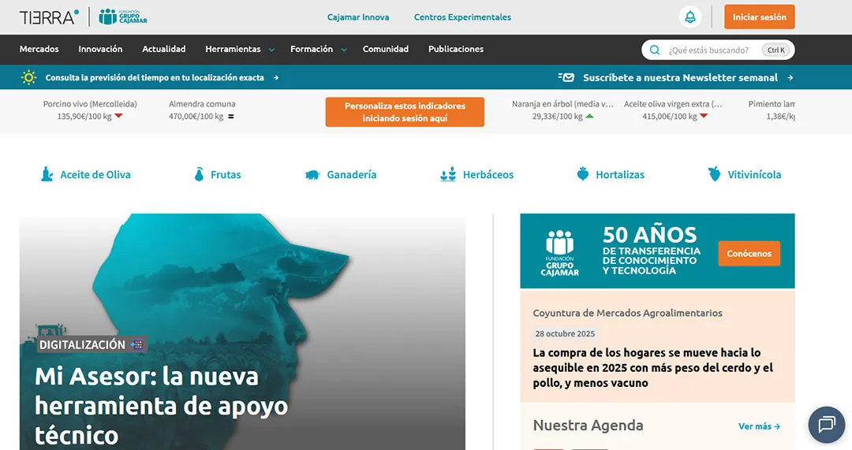Screen dimensions: 852x450
Task: Open weather forecast localización link
Action: tap(155, 77)
